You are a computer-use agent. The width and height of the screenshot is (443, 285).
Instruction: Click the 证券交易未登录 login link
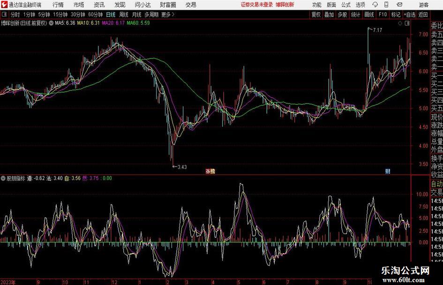click(257, 5)
